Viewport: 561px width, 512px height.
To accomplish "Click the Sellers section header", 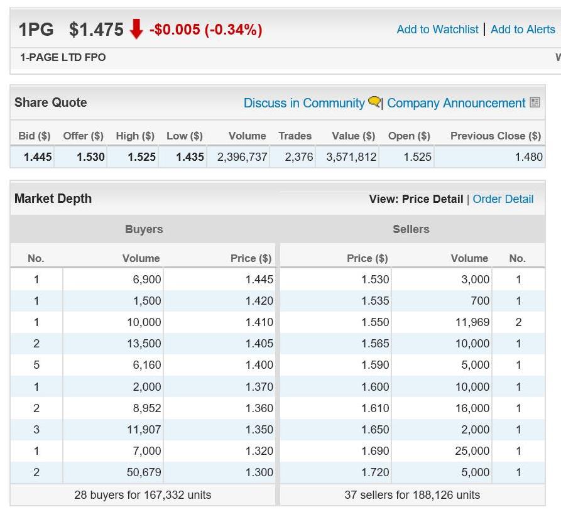I will [411, 229].
